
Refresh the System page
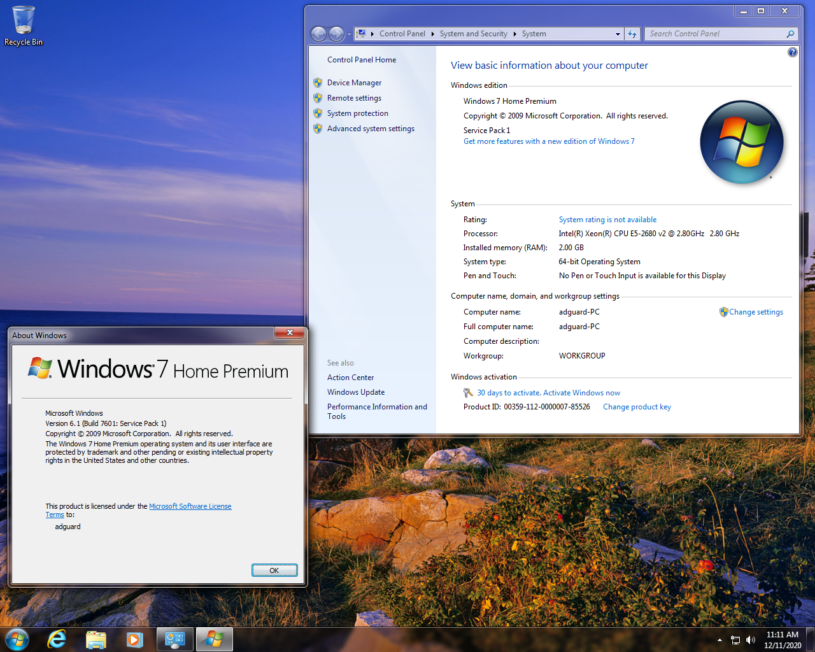632,34
